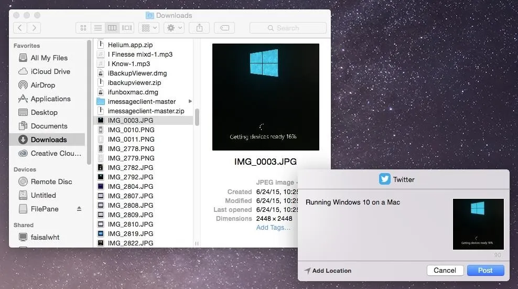The width and height of the screenshot is (518, 289).
Task: Open Documents in sidebar
Action: [x=47, y=126]
